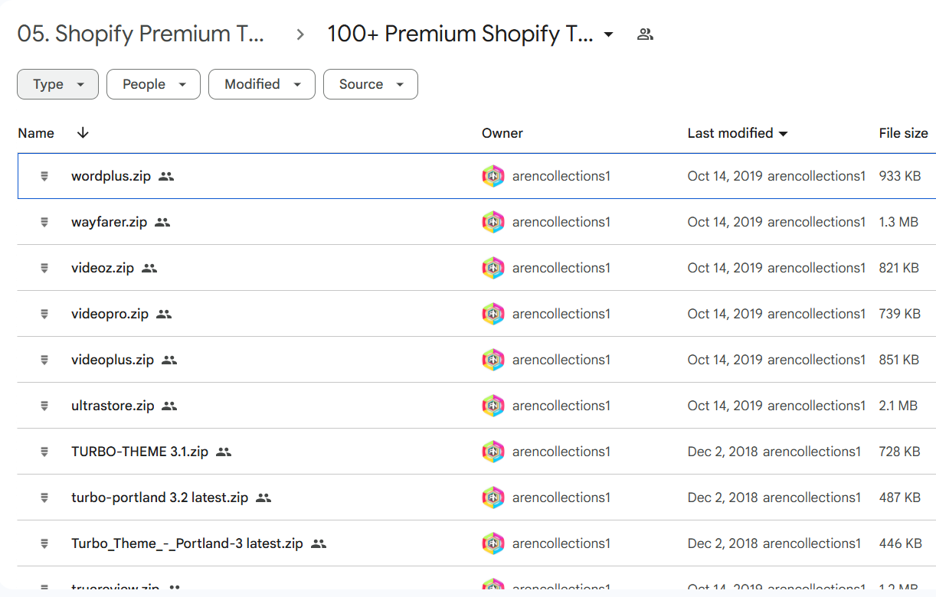936x597 pixels.
Task: Click the owner avatar in turbo-portland 3.2 latest.zip row
Action: click(x=493, y=497)
